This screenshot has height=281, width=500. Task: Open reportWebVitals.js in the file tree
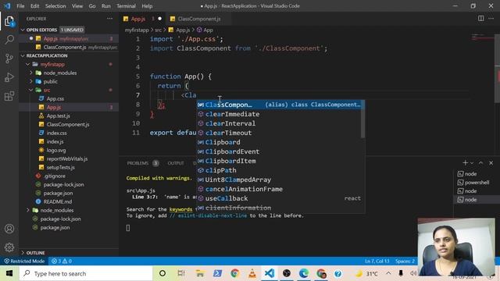click(67, 159)
